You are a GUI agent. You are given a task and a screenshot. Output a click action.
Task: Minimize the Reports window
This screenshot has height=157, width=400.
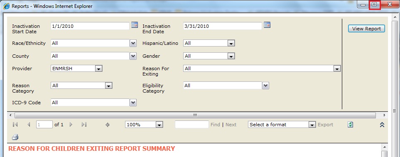[x=363, y=5]
